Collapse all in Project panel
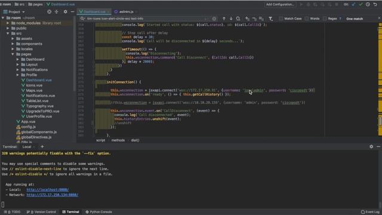Image resolution: width=382 pixels, height=215 pixels. click(x=57, y=11)
